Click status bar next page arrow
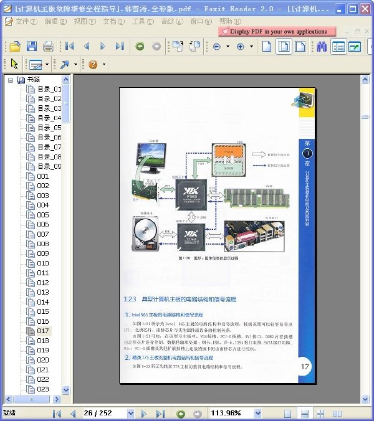Image resolution: width=374 pixels, height=421 pixels. (x=144, y=414)
